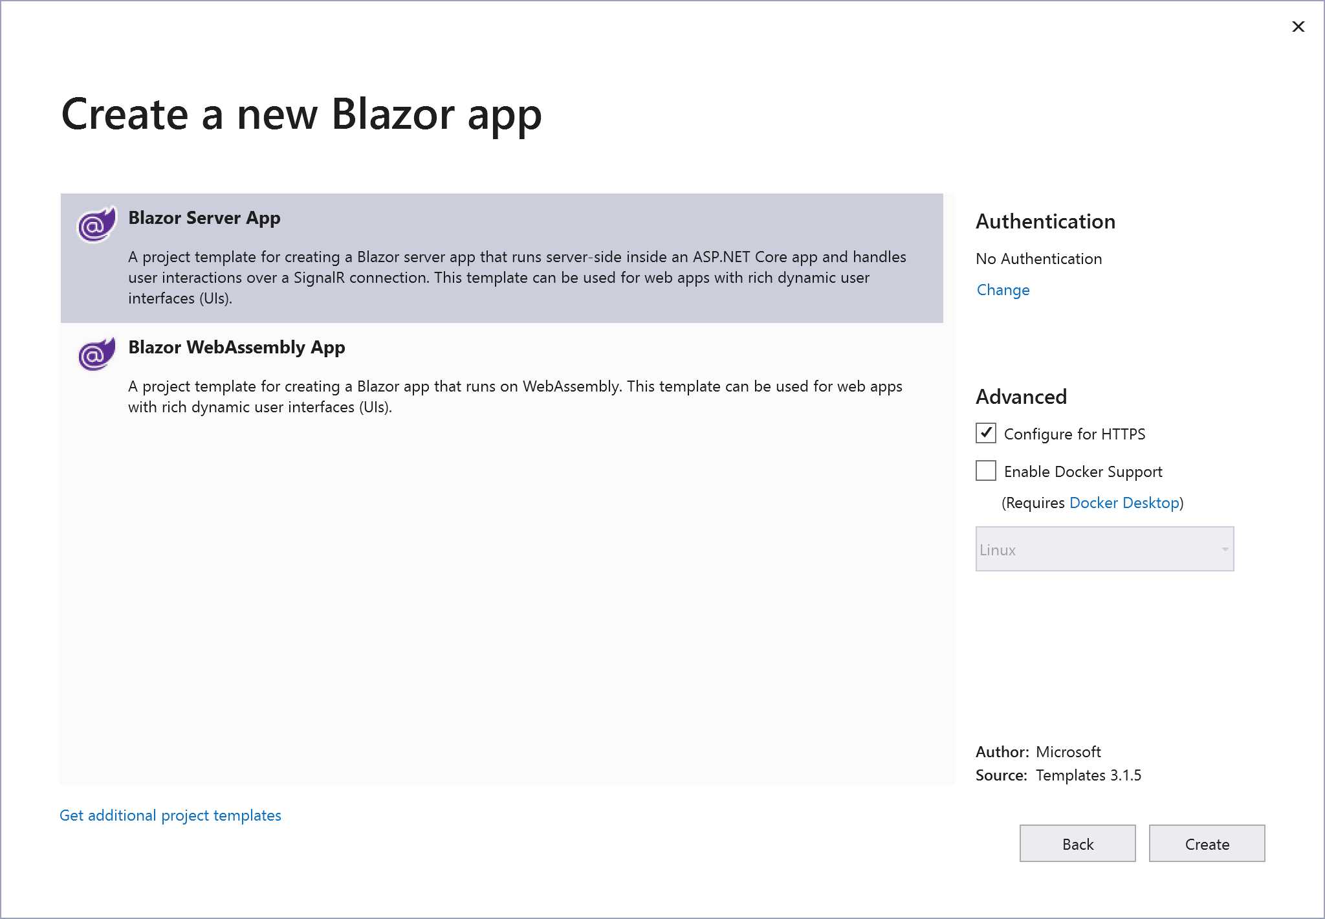Toggle the Configure for HTTPS checkbox off
Viewport: 1325px width, 919px height.
985,434
